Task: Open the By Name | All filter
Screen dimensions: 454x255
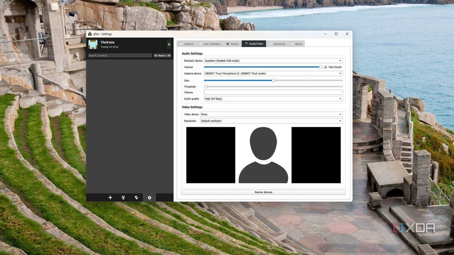Action: (x=162, y=56)
